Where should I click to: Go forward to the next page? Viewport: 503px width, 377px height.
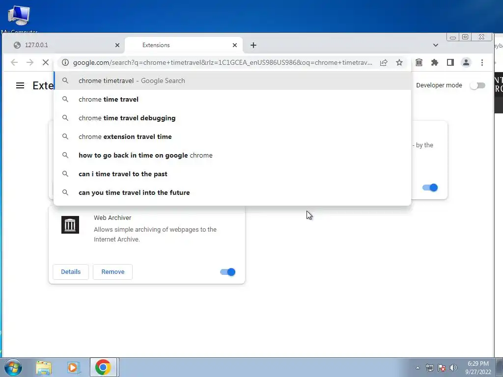point(30,62)
